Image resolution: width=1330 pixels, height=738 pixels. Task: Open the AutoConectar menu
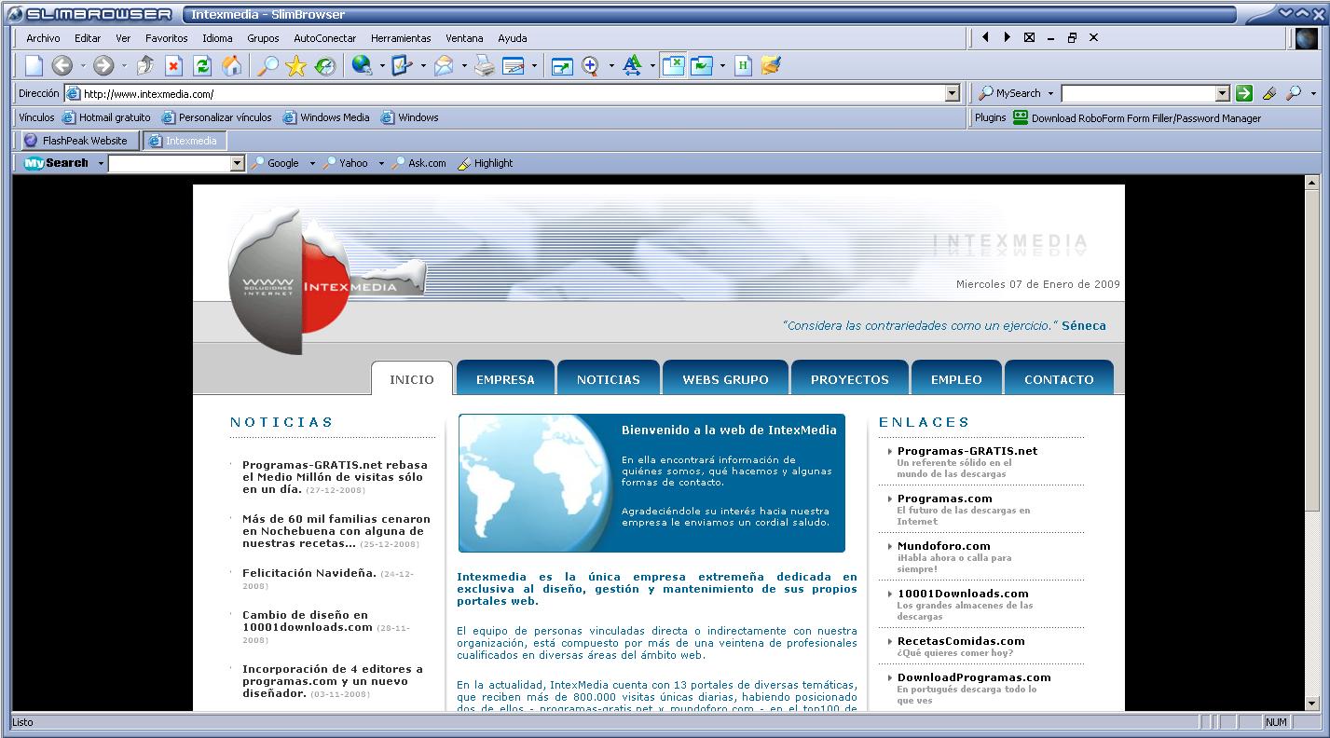coord(324,38)
